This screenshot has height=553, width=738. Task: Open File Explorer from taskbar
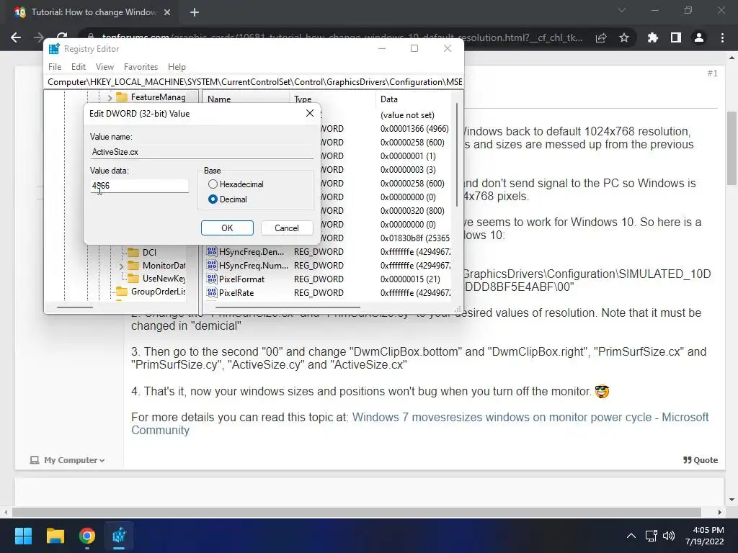(x=55, y=536)
